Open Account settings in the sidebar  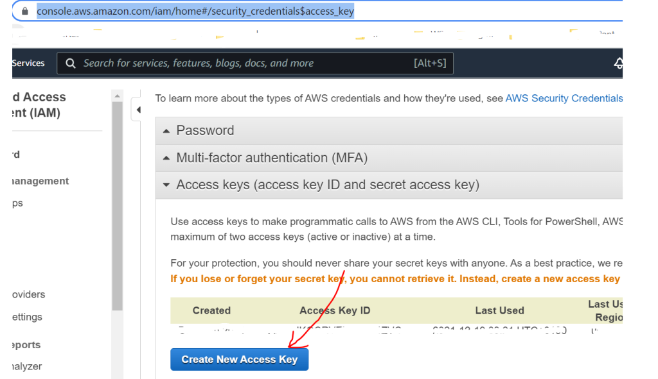click(x=27, y=317)
